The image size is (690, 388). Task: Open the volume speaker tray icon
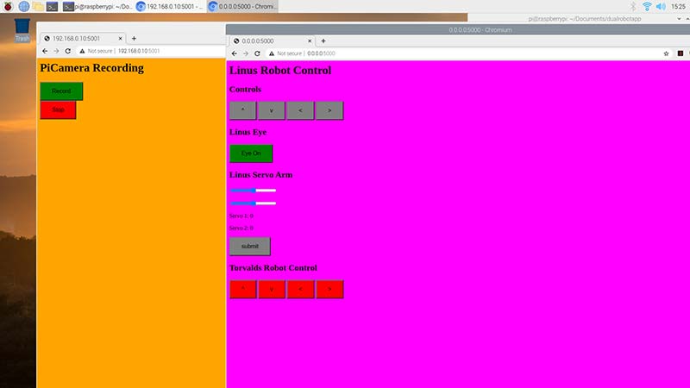(661, 6)
